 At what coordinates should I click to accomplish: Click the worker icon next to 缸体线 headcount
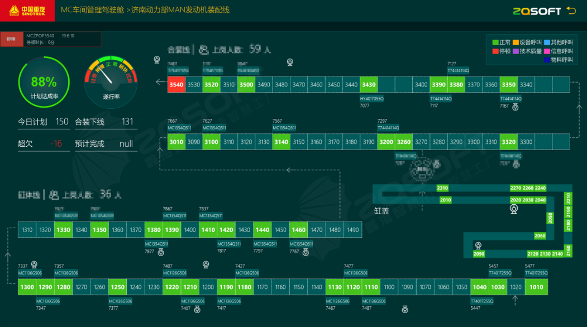(x=54, y=195)
